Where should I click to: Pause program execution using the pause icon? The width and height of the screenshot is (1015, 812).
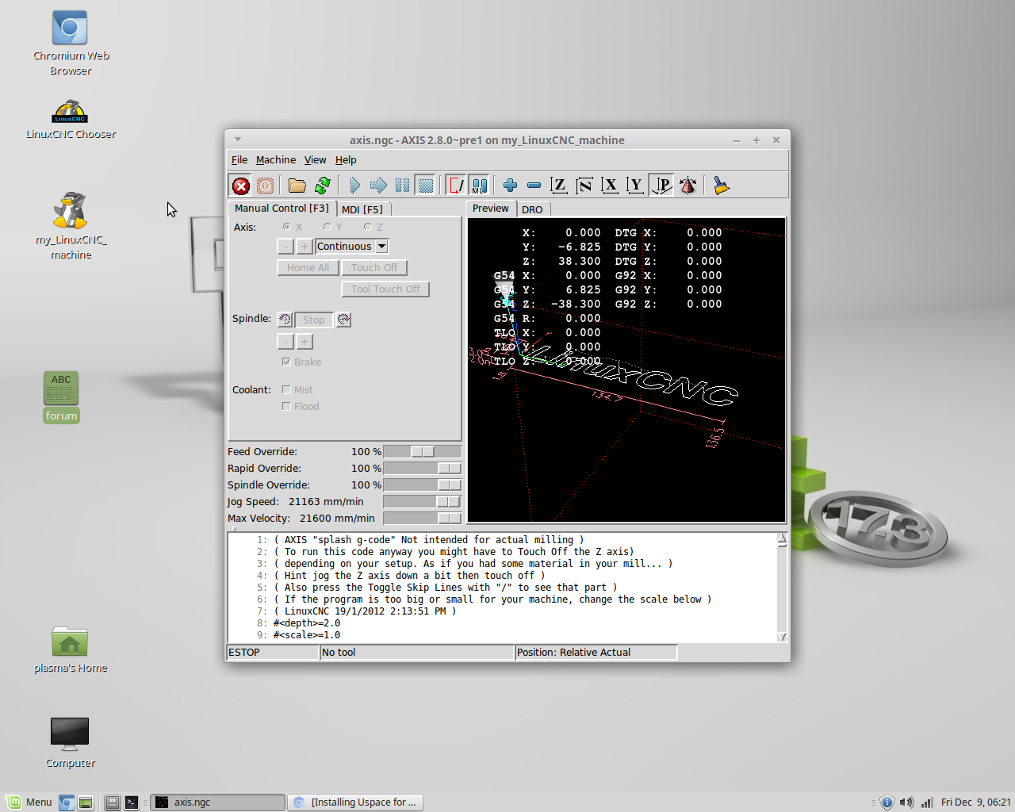[x=402, y=185]
